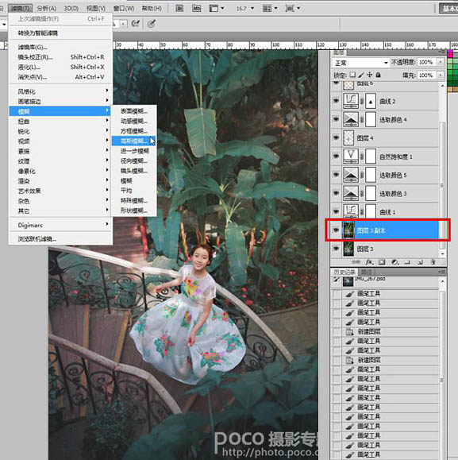Hide the 曲线 1 layer
Image resolution: width=458 pixels, height=460 pixels.
click(336, 211)
